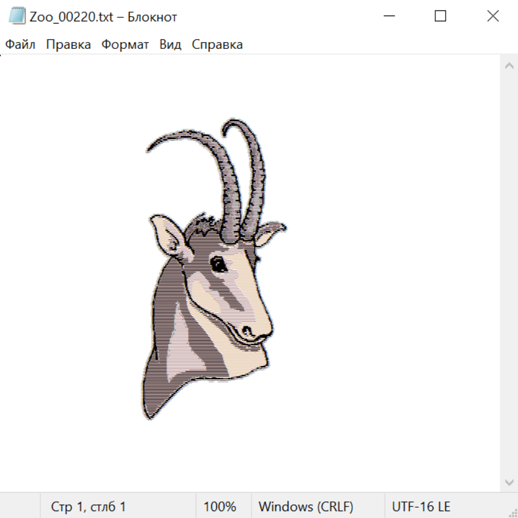Screen dimensions: 518x518
Task: Open the Правка menu
Action: 68,45
